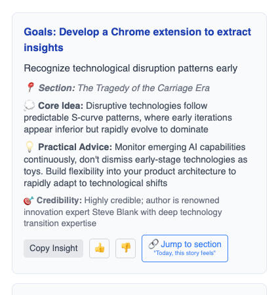Click the thumbs down feedback icon

click(125, 248)
